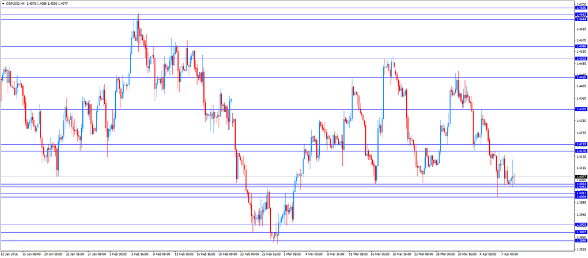Screen dimensions: 588x258
Task: Click the 22 Jan 16:00 time label
Action: pos(75,254)
